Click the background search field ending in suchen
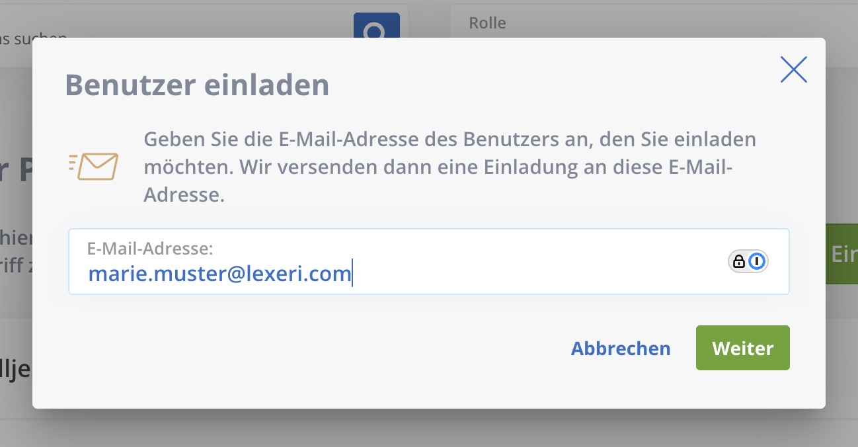Viewport: 858px width, 447px height. pos(33,38)
